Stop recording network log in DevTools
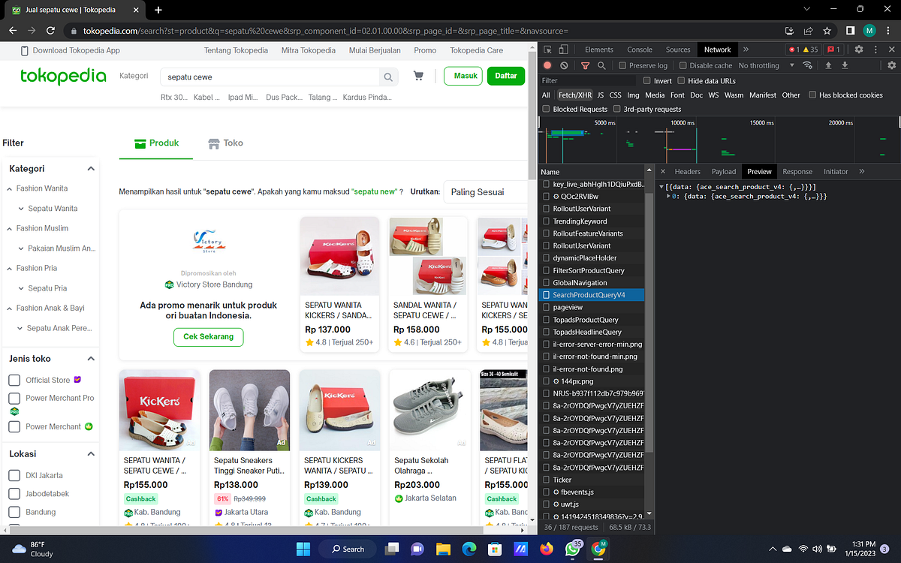The width and height of the screenshot is (901, 563). [x=546, y=65]
